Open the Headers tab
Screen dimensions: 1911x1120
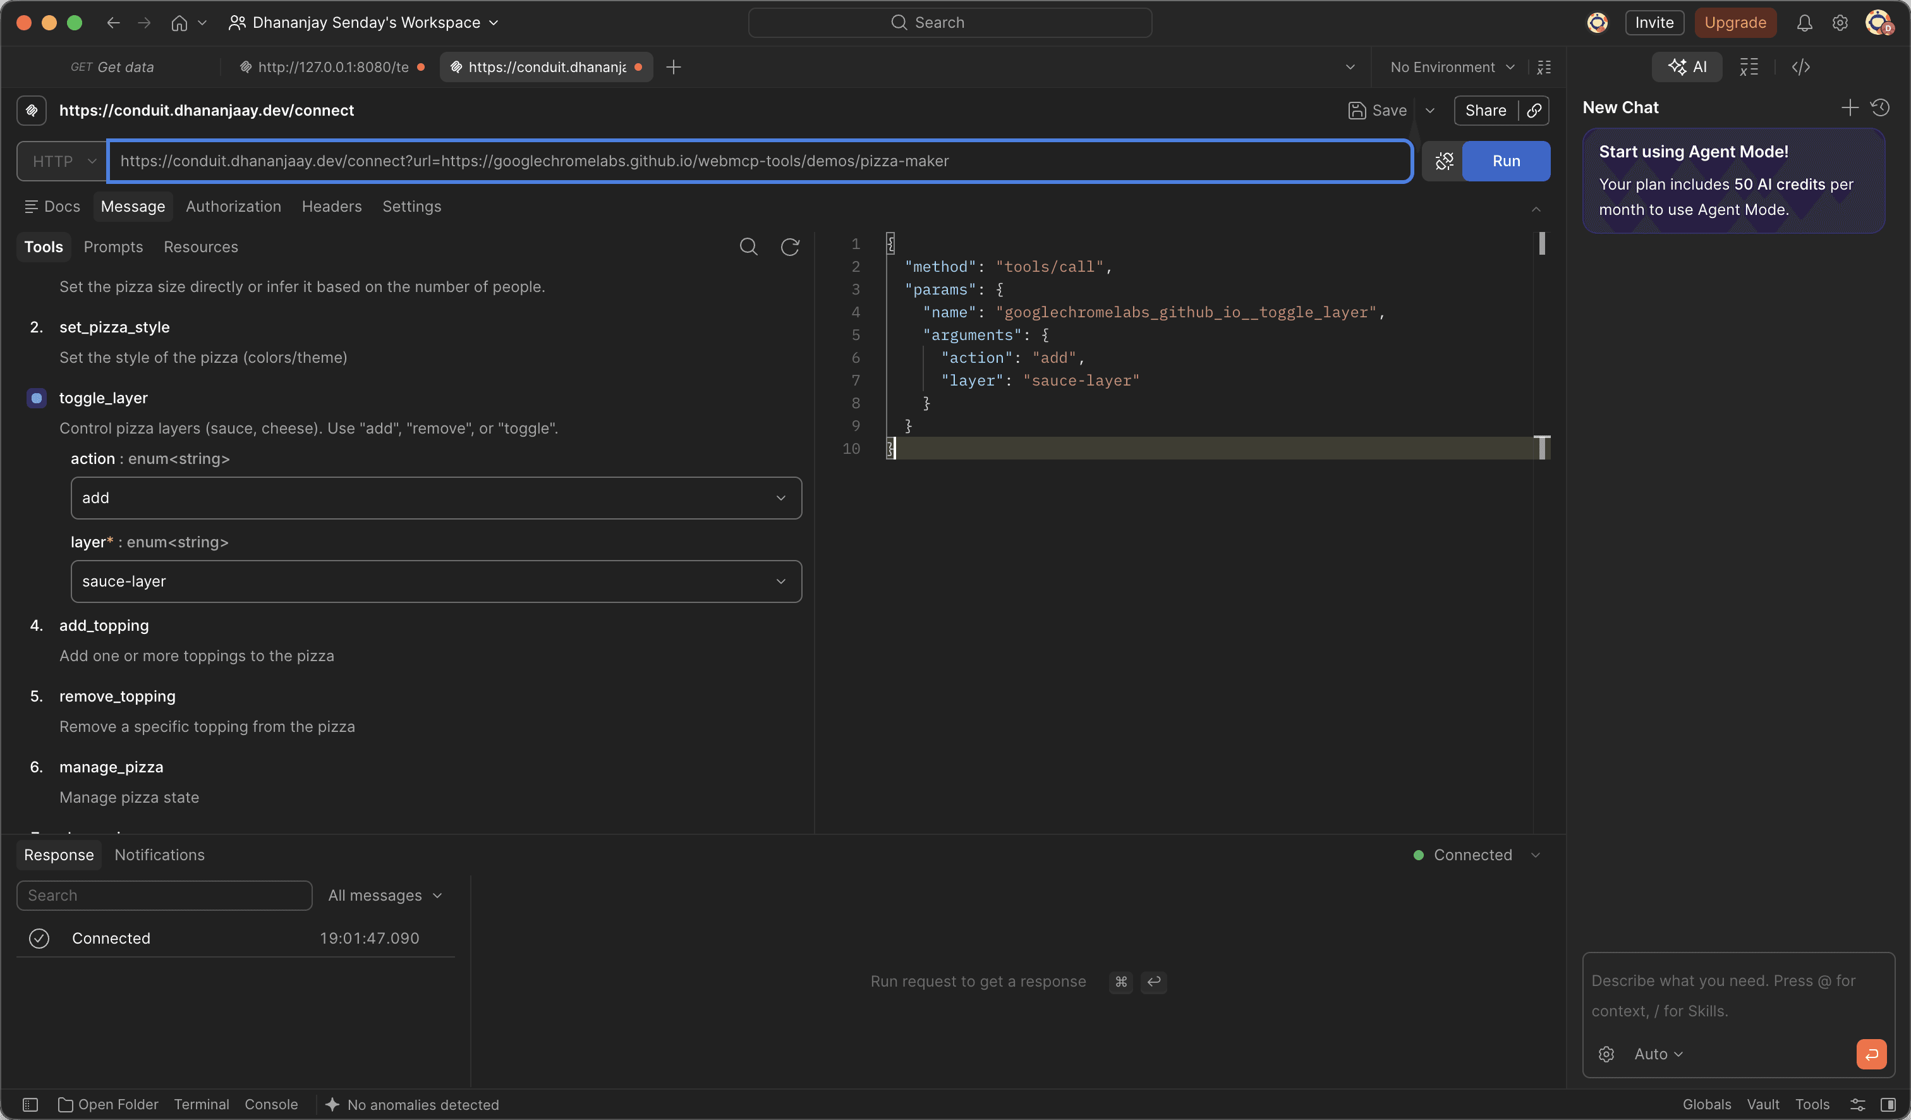pos(331,206)
